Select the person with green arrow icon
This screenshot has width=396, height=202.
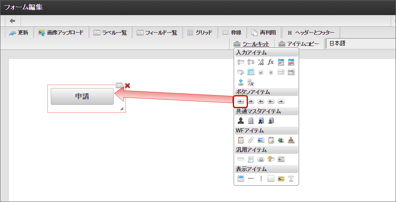point(281,140)
